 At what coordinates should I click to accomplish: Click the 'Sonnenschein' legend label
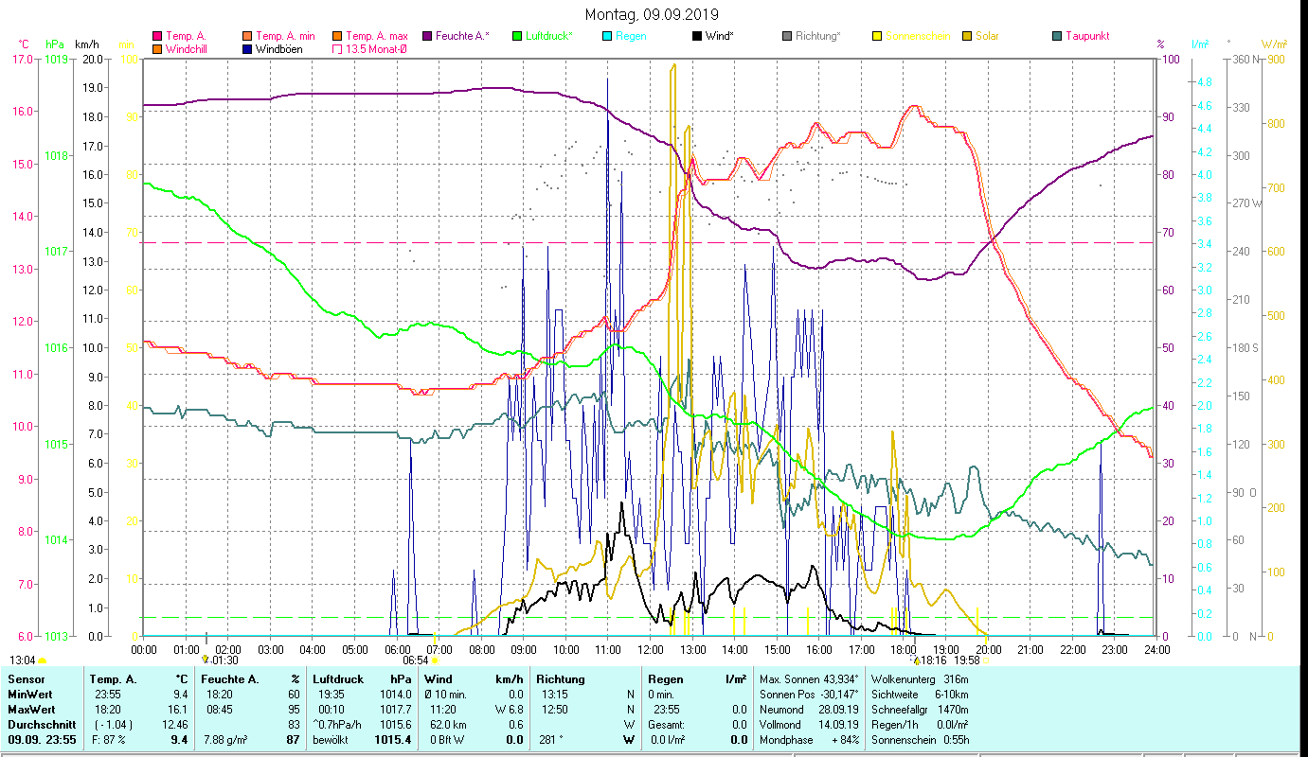pos(918,36)
